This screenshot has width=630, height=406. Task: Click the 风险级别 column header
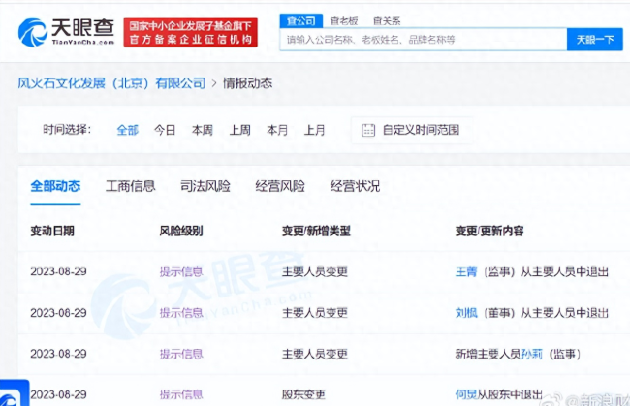coord(181,231)
